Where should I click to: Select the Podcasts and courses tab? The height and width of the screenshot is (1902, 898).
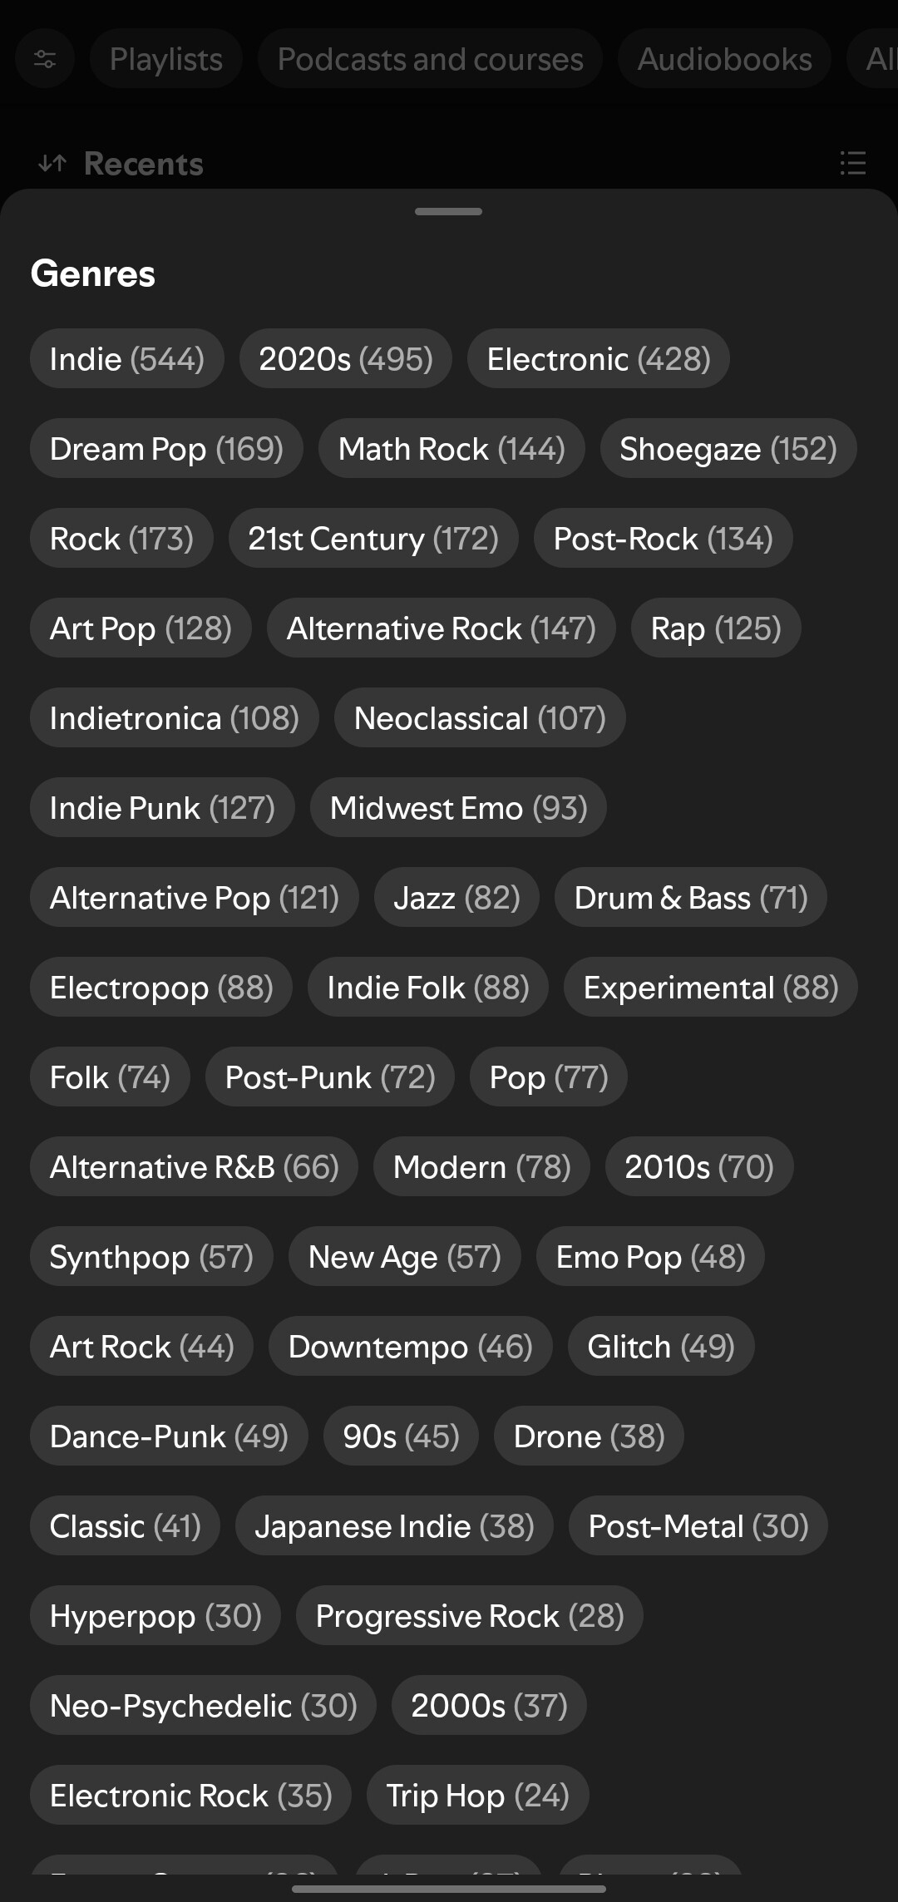(x=430, y=59)
